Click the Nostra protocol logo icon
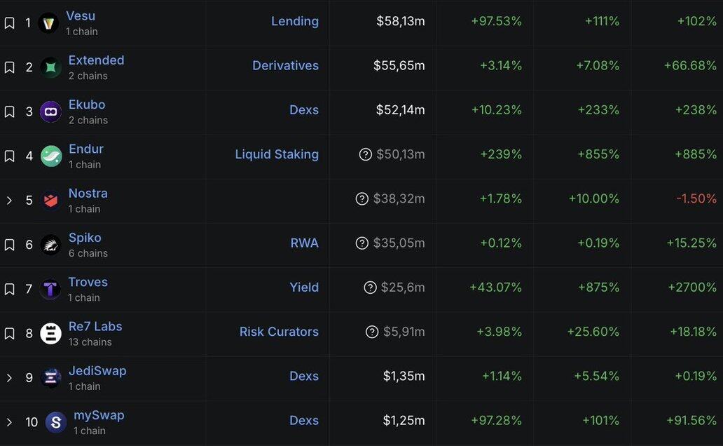Image resolution: width=723 pixels, height=446 pixels. (x=50, y=201)
